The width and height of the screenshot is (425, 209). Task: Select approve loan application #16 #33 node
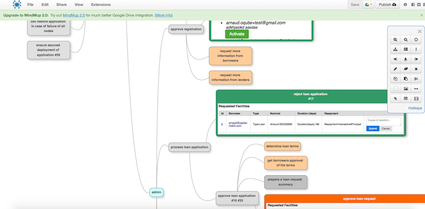point(237,198)
